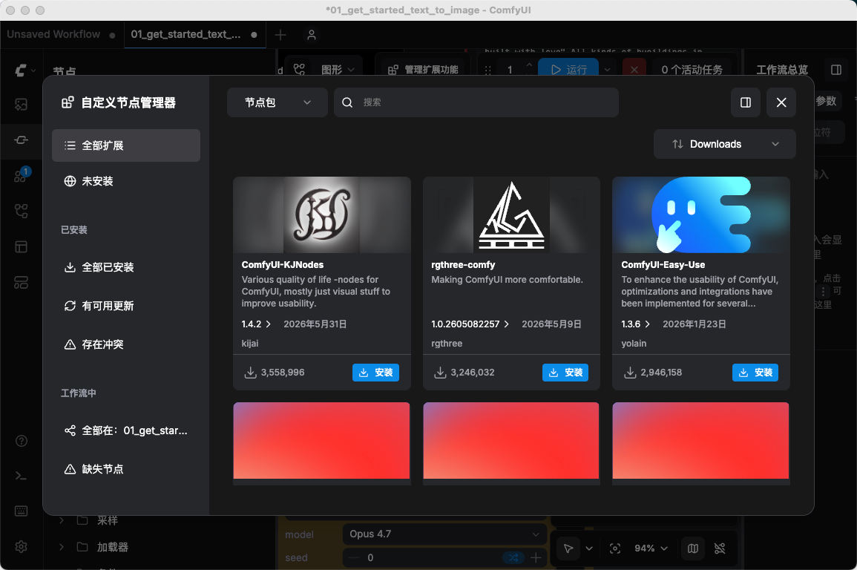
Task: Toggle the manager dialog side panel icon
Action: (746, 102)
